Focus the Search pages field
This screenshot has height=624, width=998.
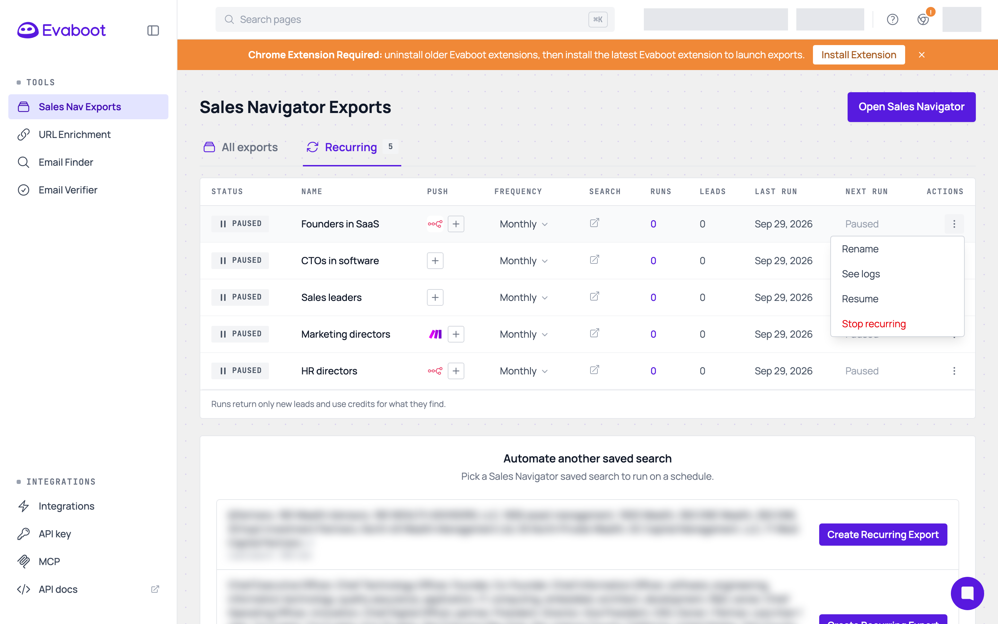tap(415, 19)
